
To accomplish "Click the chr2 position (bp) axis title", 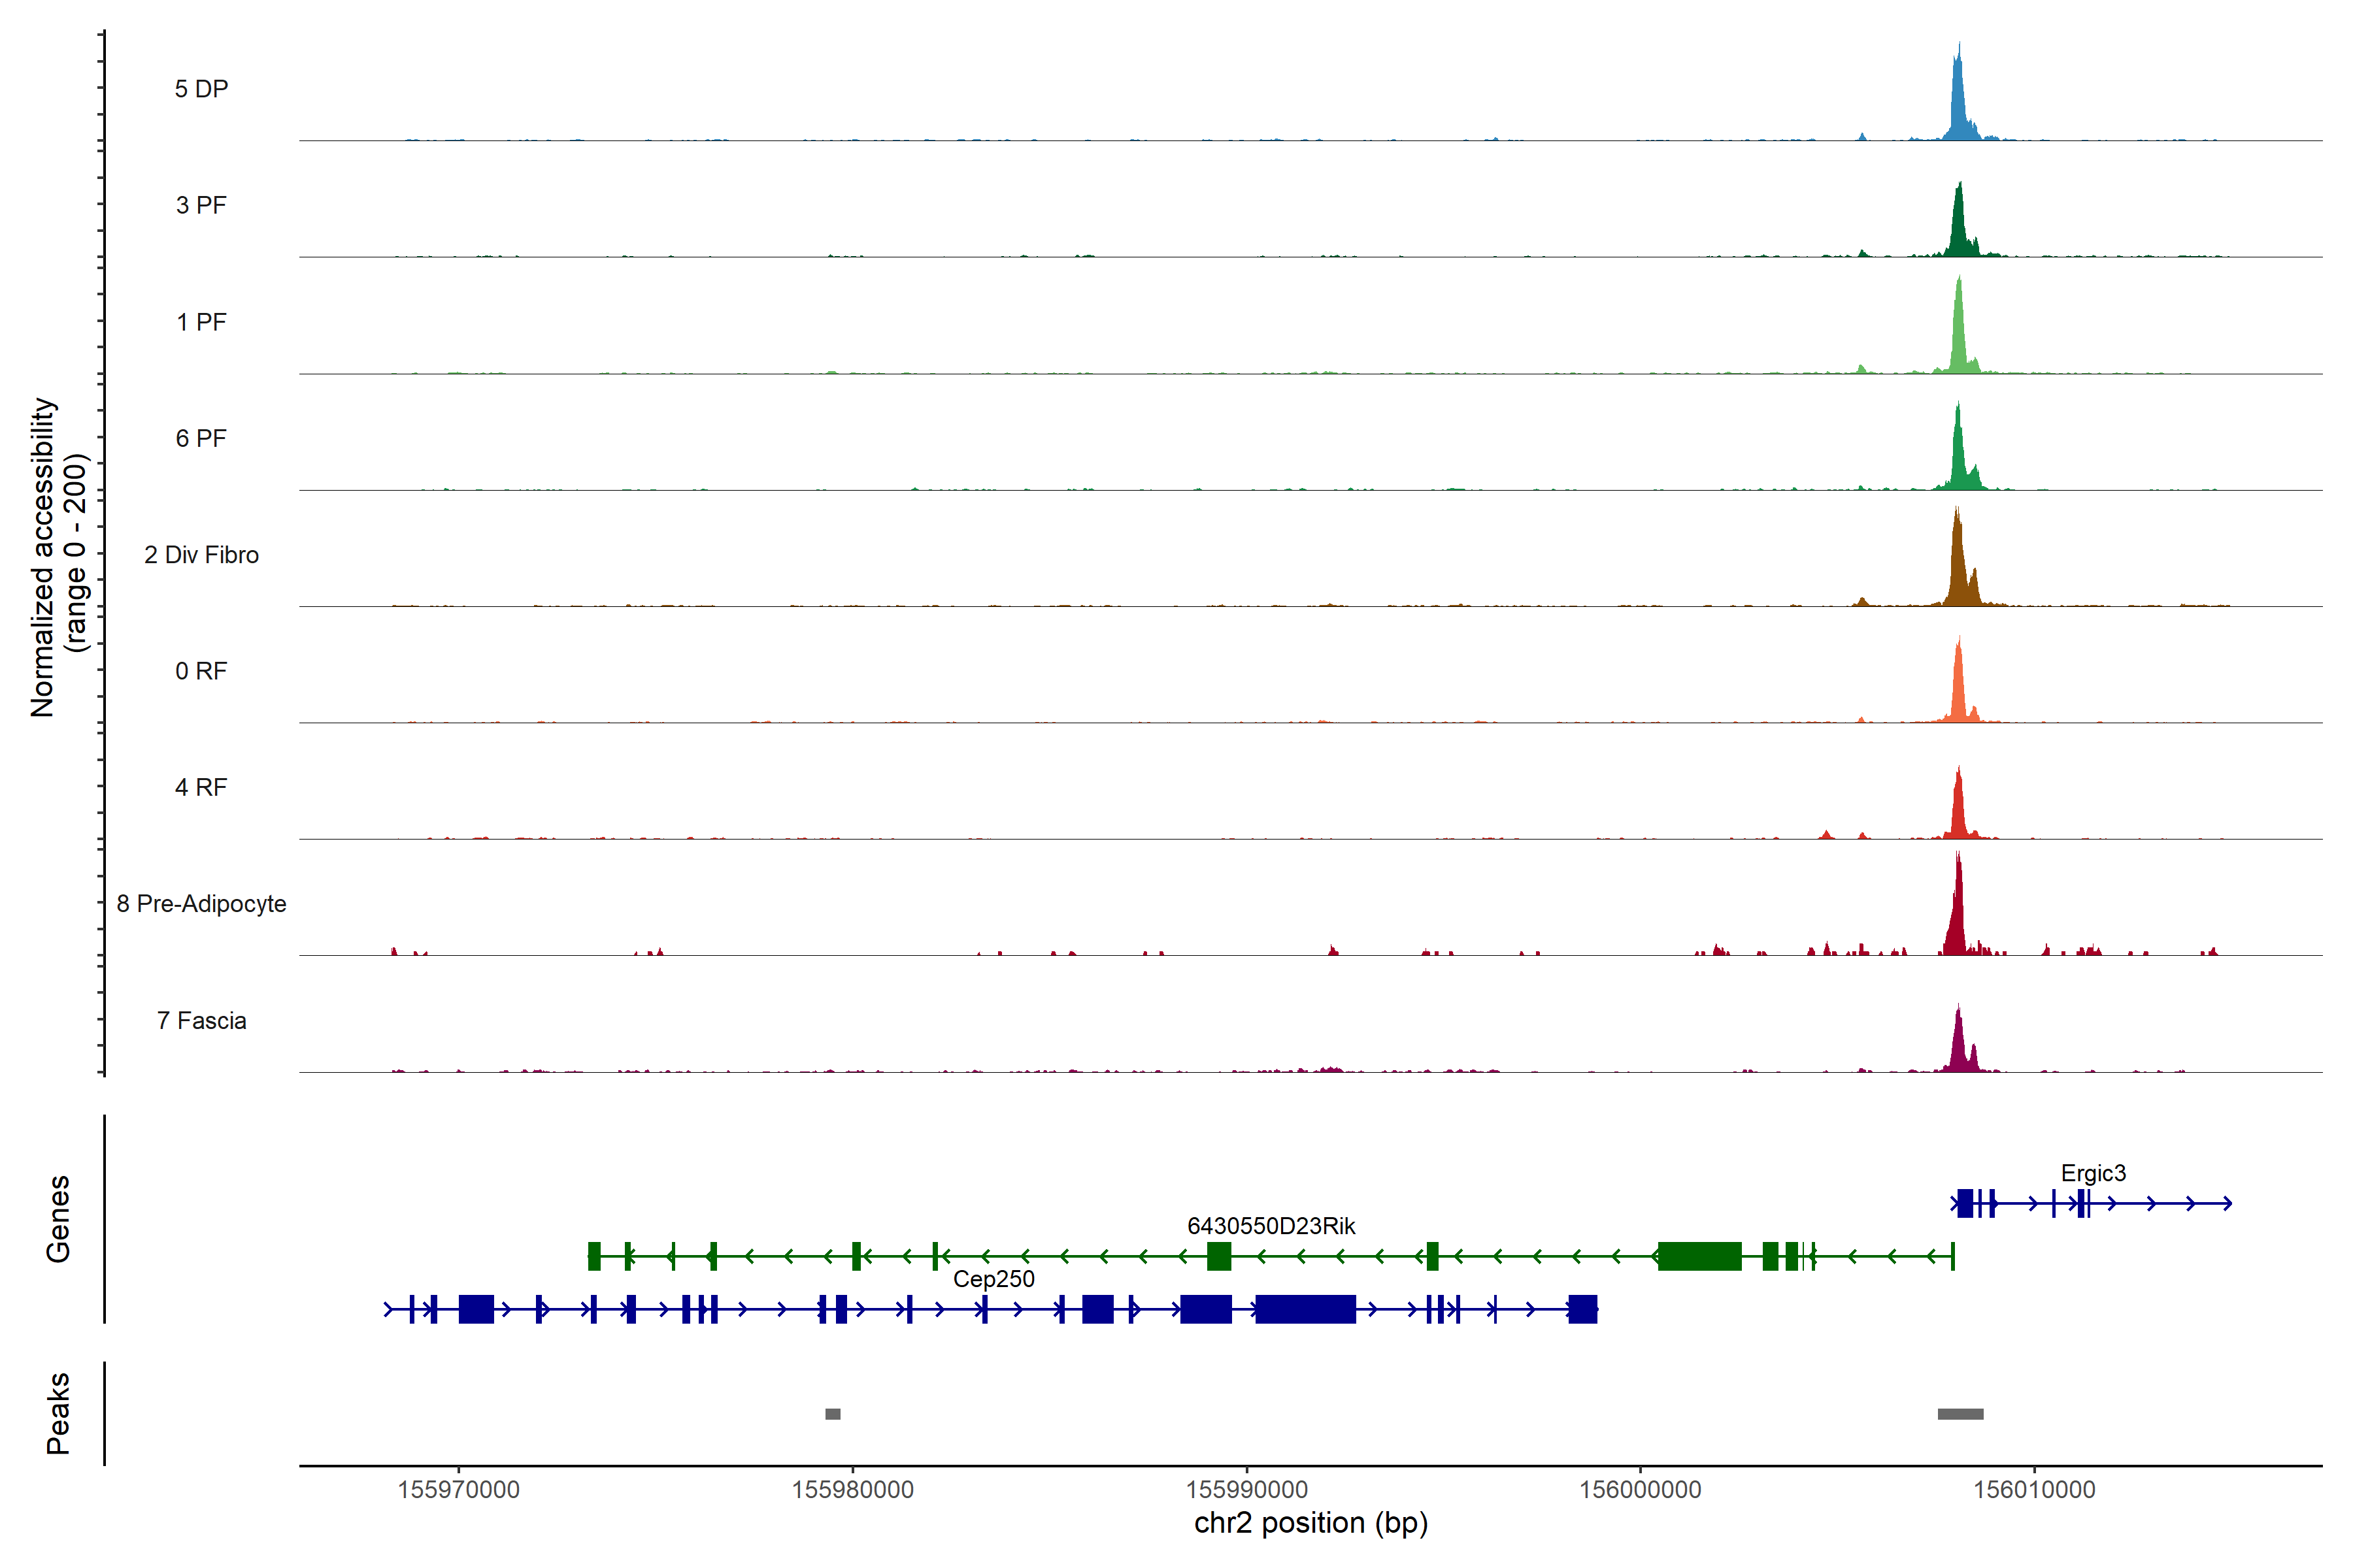I will tap(1310, 1523).
